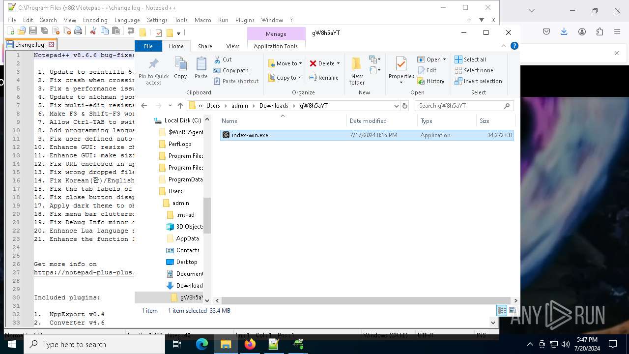Select PerfLogs folder in navigation tree
This screenshot has width=629, height=354.
tap(175, 144)
